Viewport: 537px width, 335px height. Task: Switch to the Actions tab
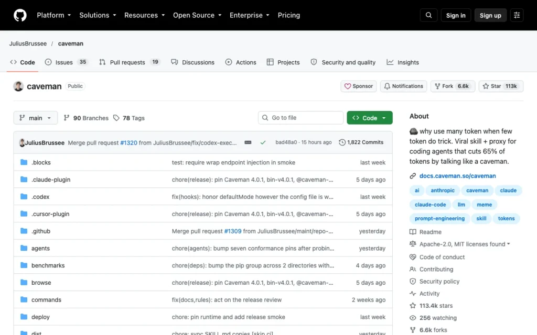240,62
